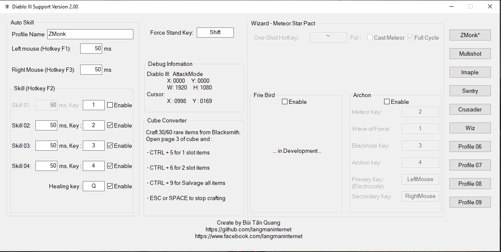Open the Wiz profile
501x252 pixels.
(470, 128)
